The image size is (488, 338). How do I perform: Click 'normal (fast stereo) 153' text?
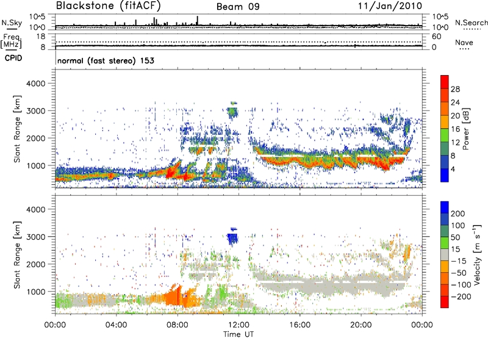click(106, 60)
